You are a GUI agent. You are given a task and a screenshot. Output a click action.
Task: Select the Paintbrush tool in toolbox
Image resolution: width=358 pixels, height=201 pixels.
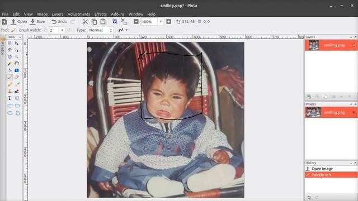tap(10, 77)
